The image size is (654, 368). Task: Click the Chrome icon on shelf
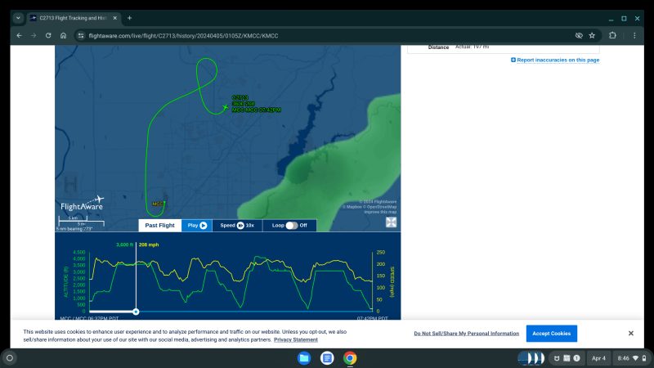[350, 358]
